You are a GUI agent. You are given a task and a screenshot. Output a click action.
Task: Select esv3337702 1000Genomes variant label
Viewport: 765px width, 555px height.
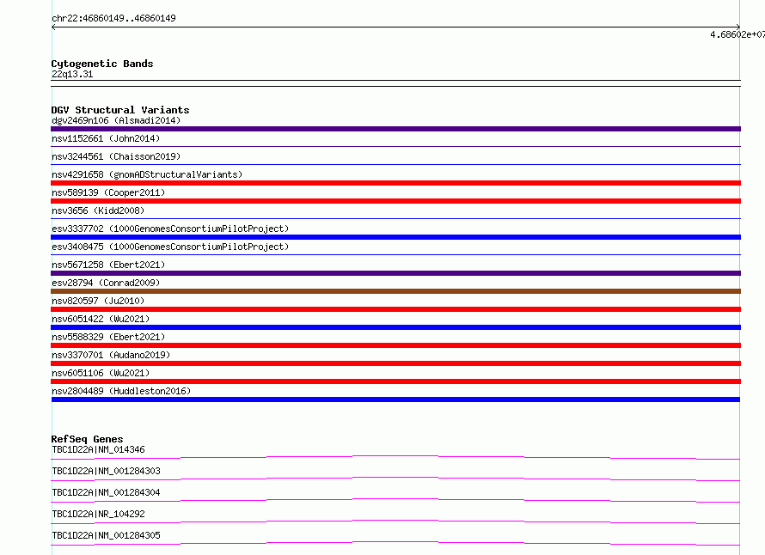170,229
